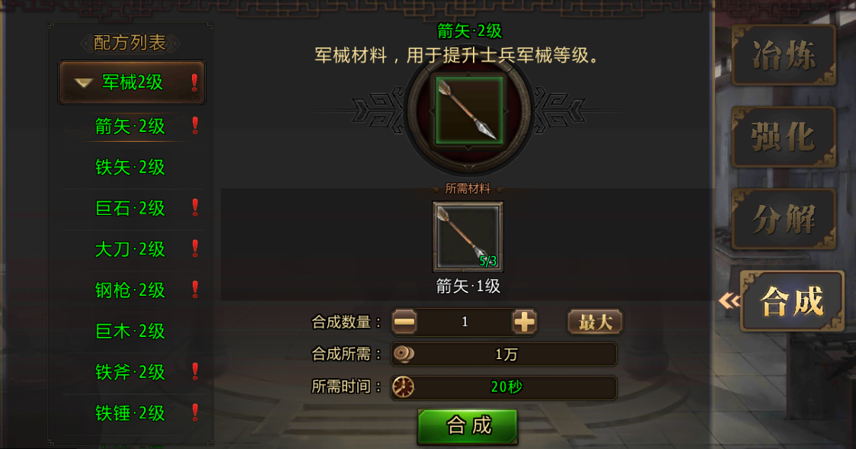Click the minus button for 合成数量

click(404, 322)
